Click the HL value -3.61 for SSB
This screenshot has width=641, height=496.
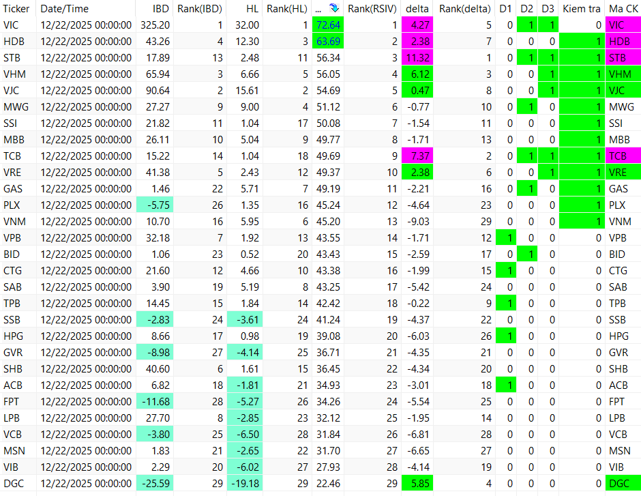(245, 320)
